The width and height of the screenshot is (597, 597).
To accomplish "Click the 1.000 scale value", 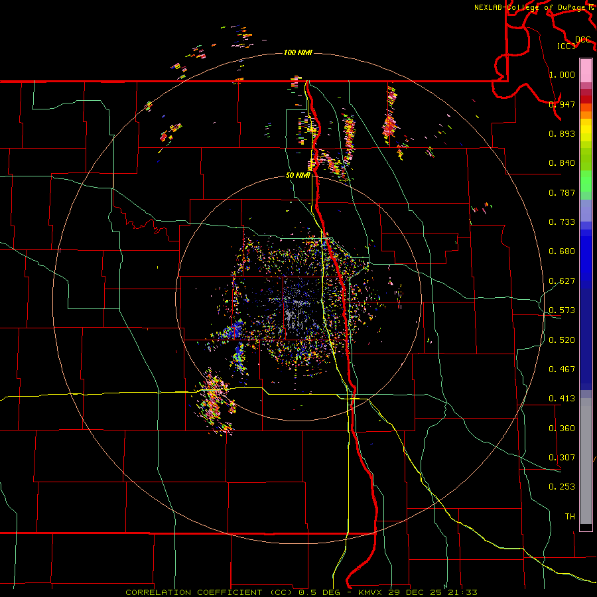I will (x=562, y=74).
